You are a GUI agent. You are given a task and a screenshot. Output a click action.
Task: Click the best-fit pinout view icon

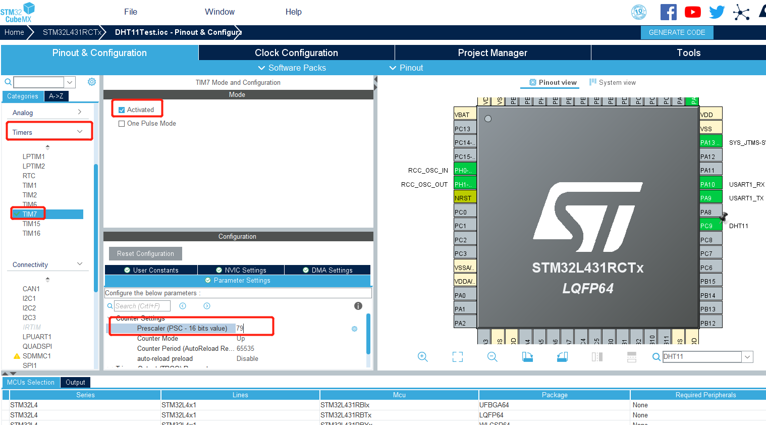tap(458, 357)
